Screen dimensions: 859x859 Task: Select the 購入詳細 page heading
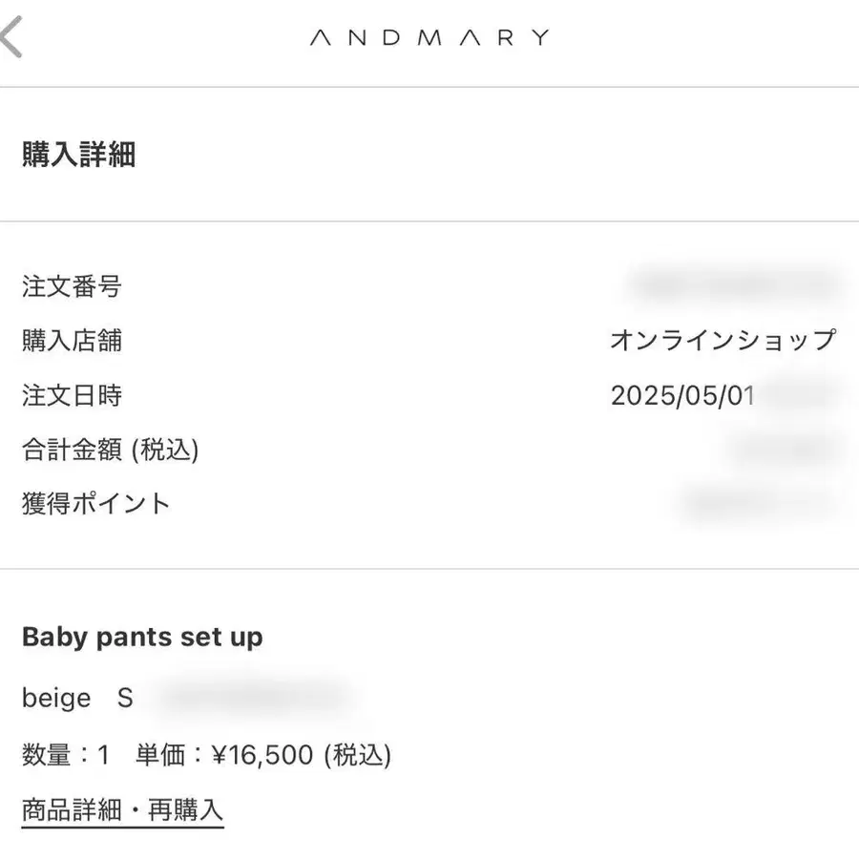point(79,154)
